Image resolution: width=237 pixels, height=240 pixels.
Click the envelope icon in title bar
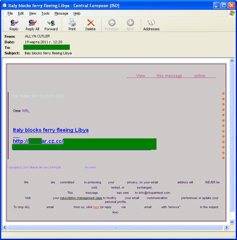point(4,5)
